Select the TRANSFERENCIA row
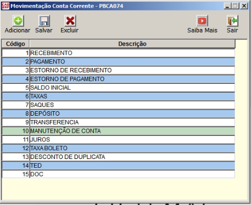Viewport: 251px width, 205px height. pyautogui.click(x=118, y=122)
